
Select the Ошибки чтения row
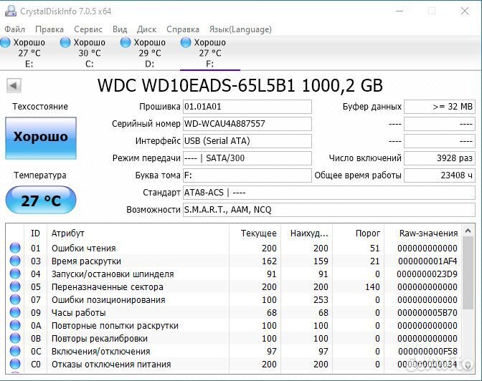(x=234, y=248)
